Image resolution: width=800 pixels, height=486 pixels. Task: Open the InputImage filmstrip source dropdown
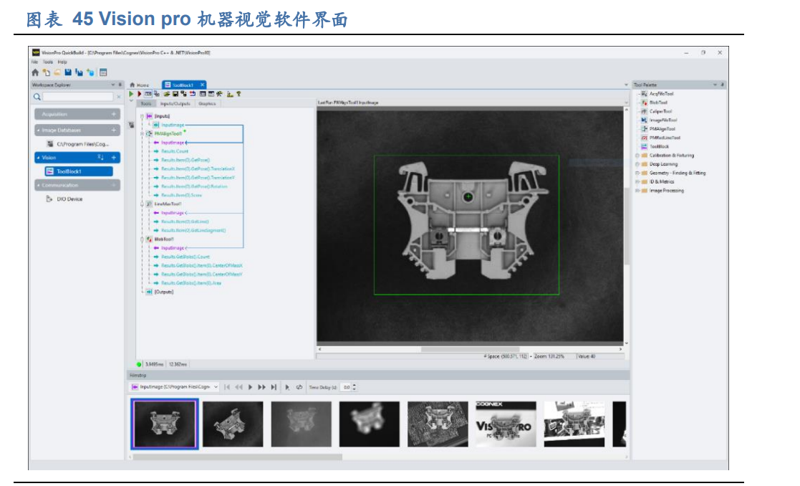point(216,387)
